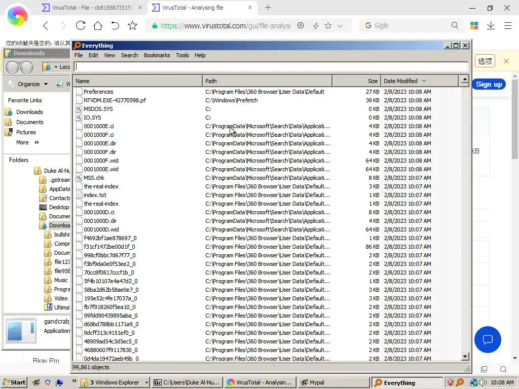The height and width of the screenshot is (389, 519).
Task: Open a new browser tab
Action: click(268, 7)
